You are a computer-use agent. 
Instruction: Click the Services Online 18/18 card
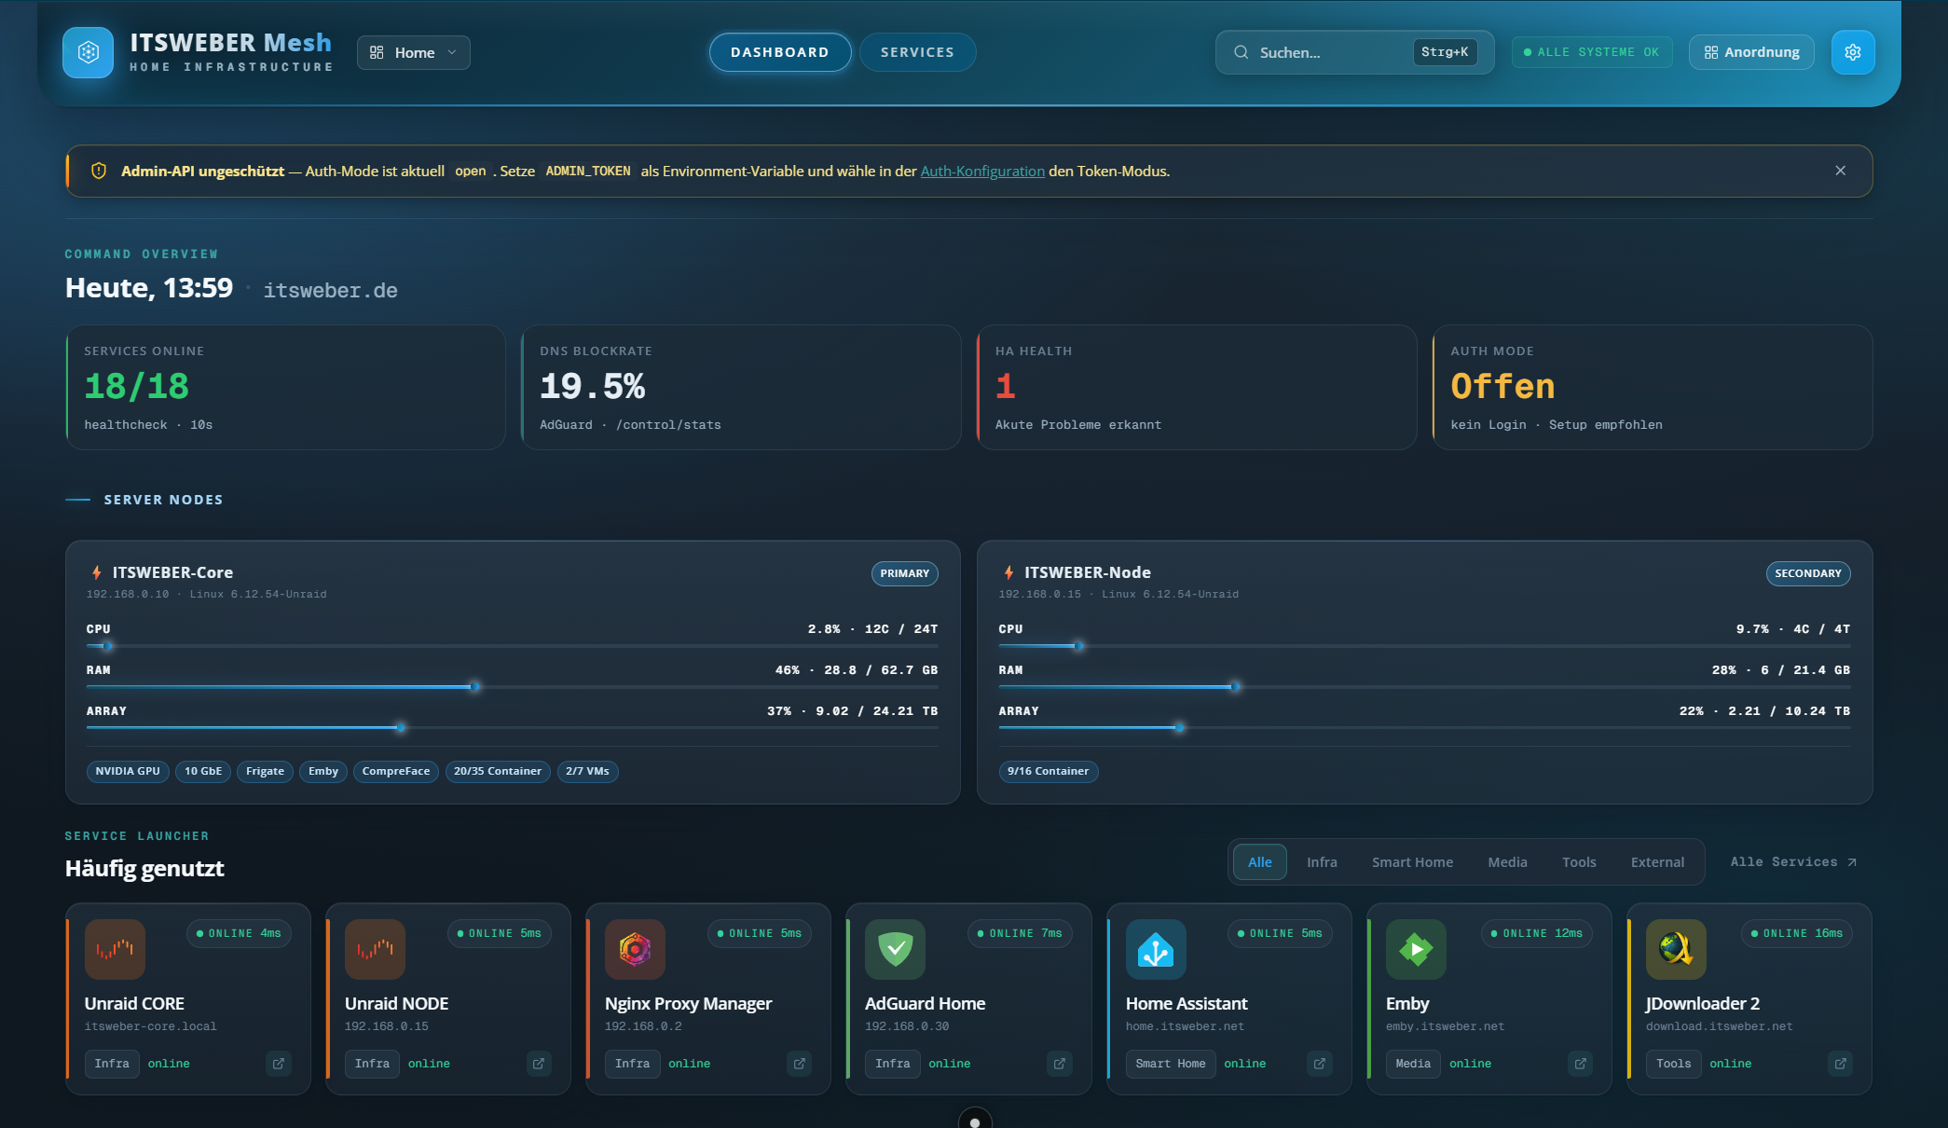[285, 387]
